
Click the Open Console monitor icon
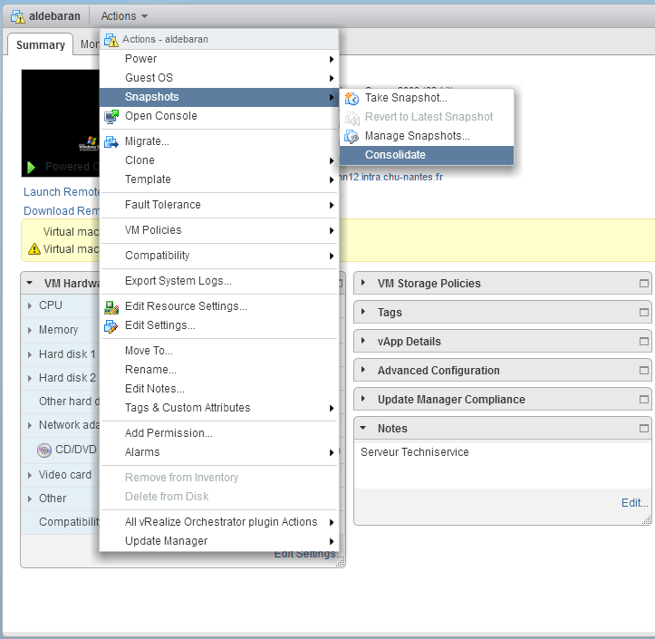point(111,116)
